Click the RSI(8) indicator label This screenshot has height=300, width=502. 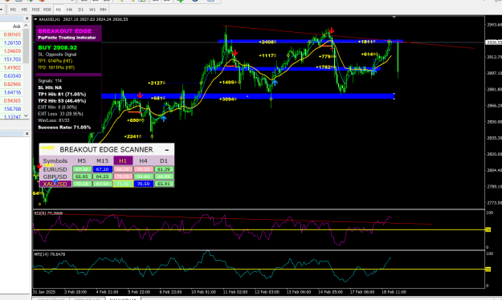(49, 213)
